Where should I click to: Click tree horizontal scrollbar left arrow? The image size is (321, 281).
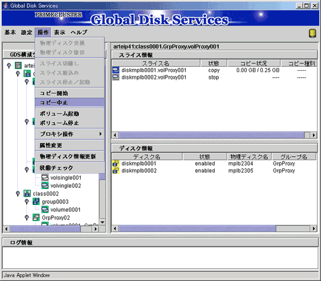tap(6, 228)
